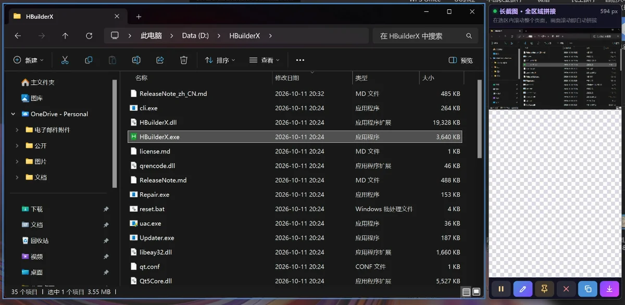The width and height of the screenshot is (625, 305).
Task: Open pinned 视频 folder
Action: coord(32,256)
